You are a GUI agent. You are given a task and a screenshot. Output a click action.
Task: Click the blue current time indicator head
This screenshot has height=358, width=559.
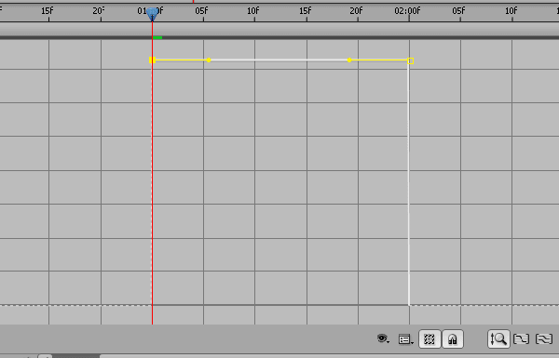click(x=152, y=14)
